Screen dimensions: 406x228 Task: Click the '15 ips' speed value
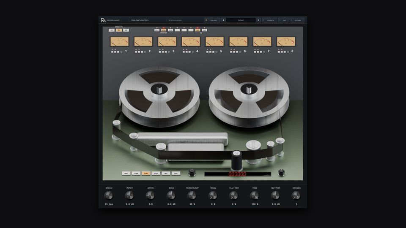[109, 204]
